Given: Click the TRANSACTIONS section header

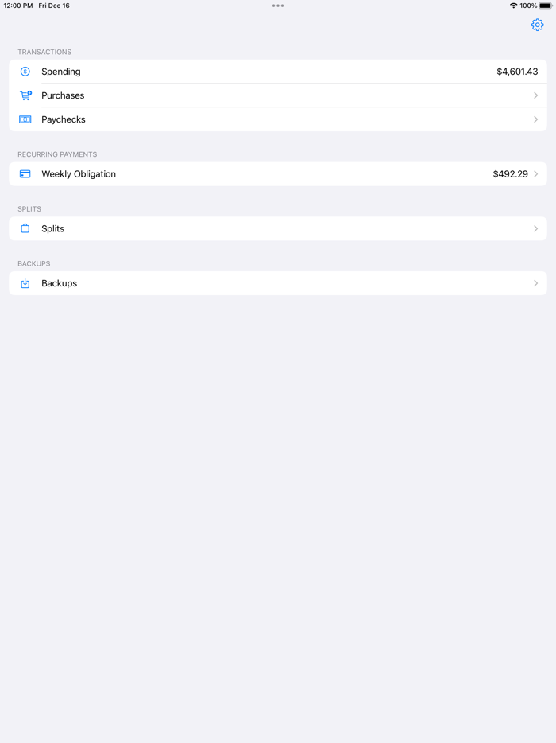Looking at the screenshot, I should pyautogui.click(x=44, y=52).
